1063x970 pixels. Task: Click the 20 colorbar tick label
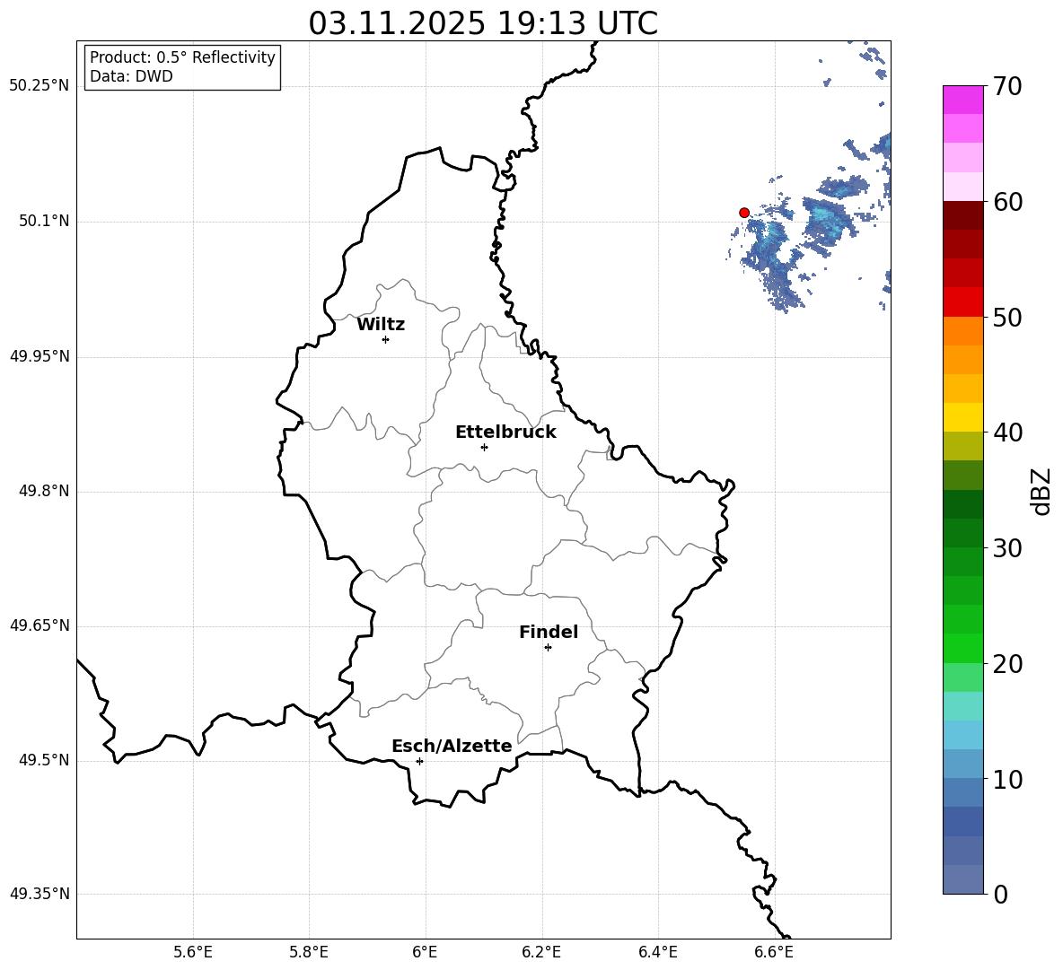pos(1007,664)
